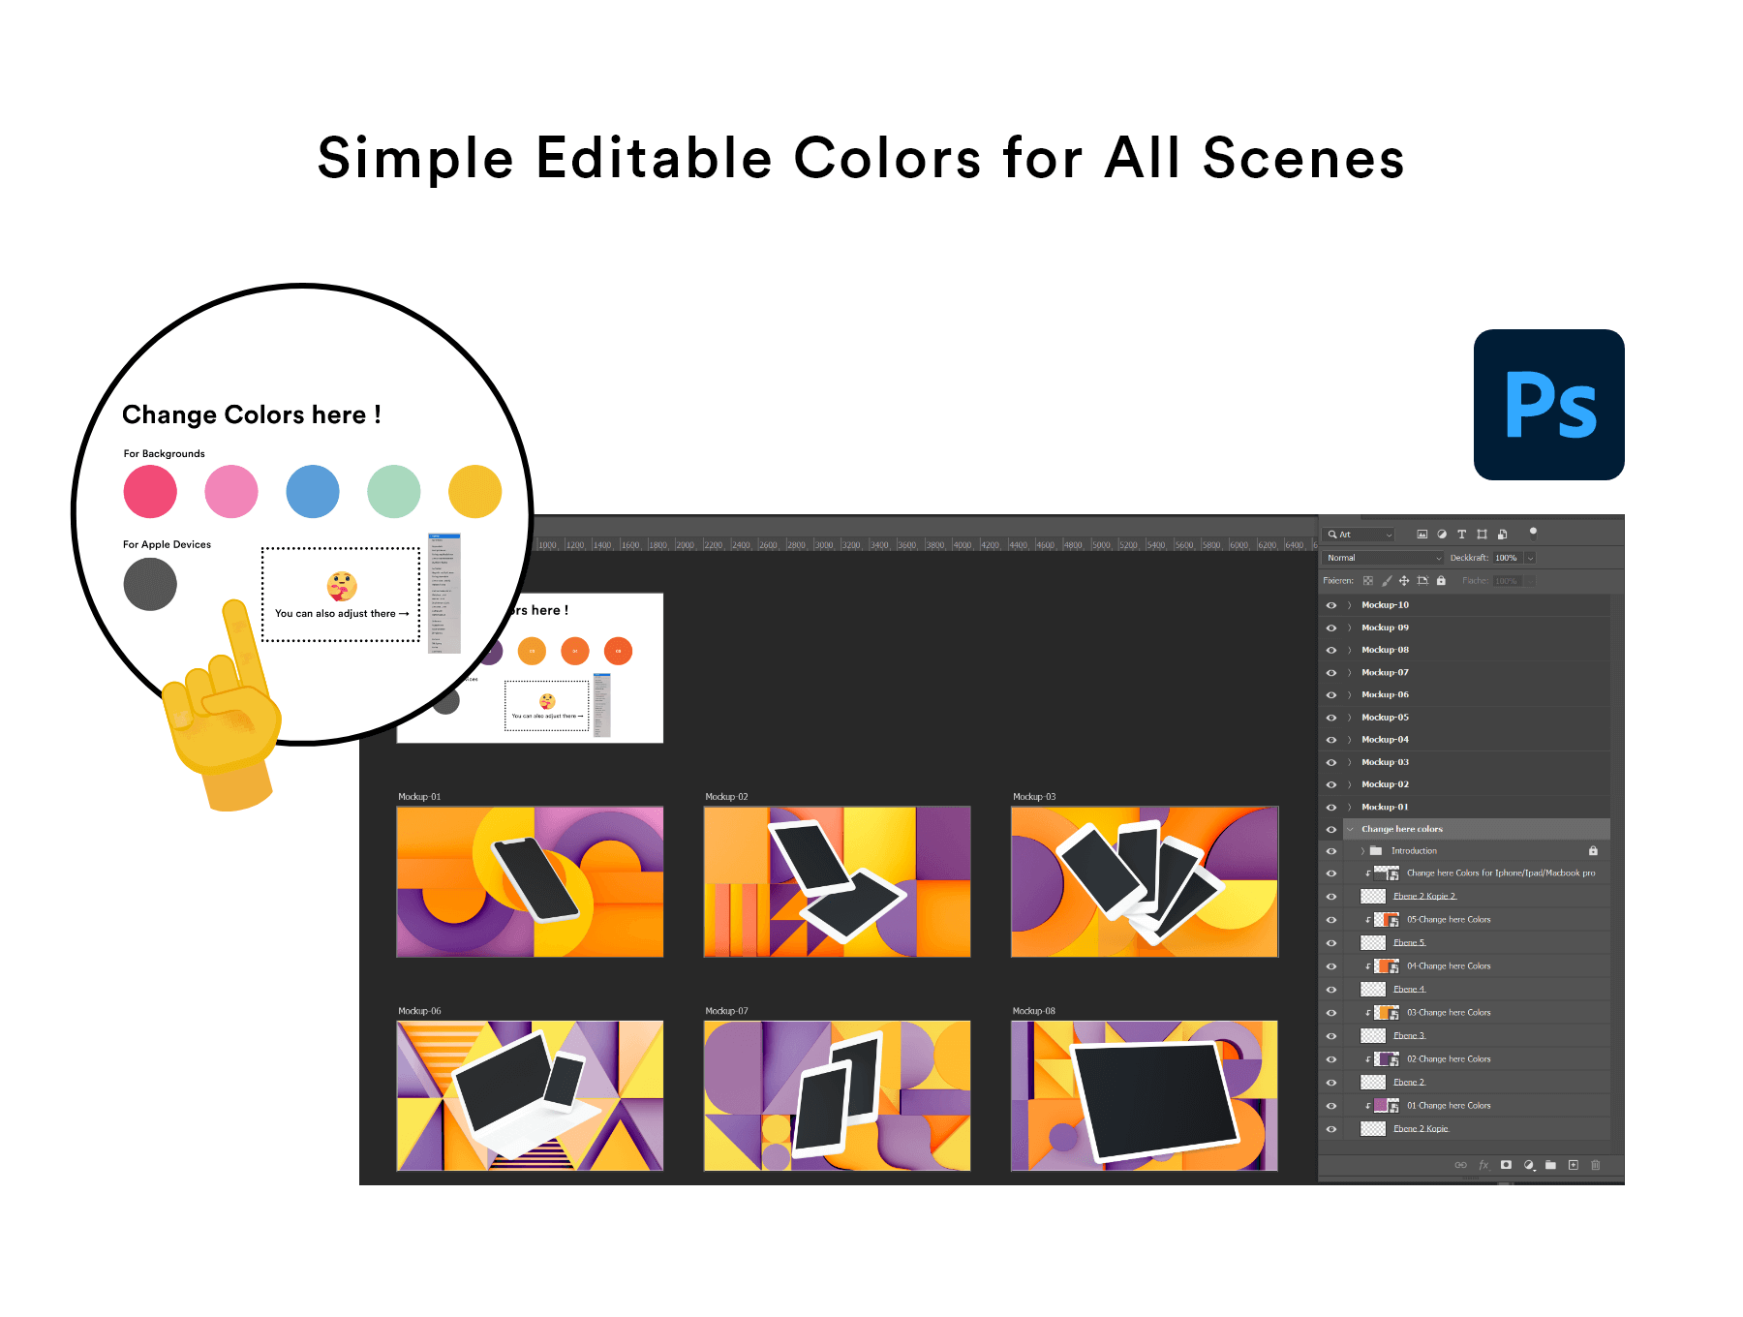The height and width of the screenshot is (1317, 1743).
Task: Open the fx layer style menu
Action: pos(1483,1165)
